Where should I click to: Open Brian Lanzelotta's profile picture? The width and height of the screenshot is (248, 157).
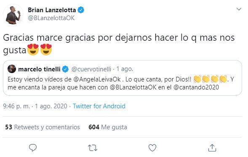tap(13, 15)
